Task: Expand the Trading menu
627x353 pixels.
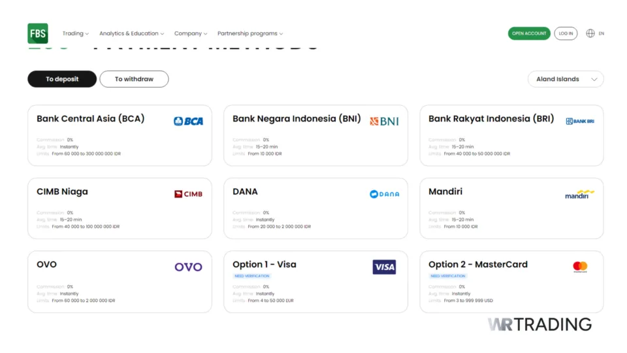Action: click(76, 33)
